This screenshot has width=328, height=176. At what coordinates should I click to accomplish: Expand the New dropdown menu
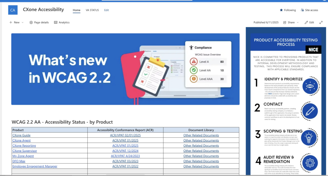coord(22,22)
